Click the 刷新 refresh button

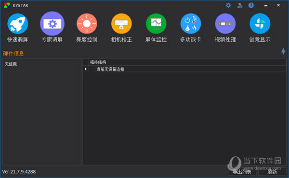pyautogui.click(x=272, y=172)
